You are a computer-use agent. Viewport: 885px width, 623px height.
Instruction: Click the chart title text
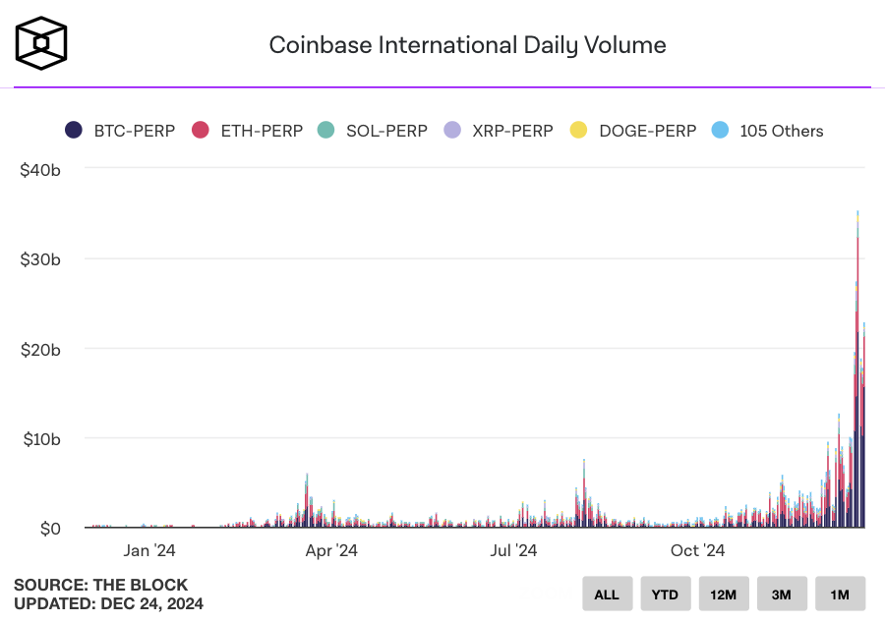click(x=467, y=45)
